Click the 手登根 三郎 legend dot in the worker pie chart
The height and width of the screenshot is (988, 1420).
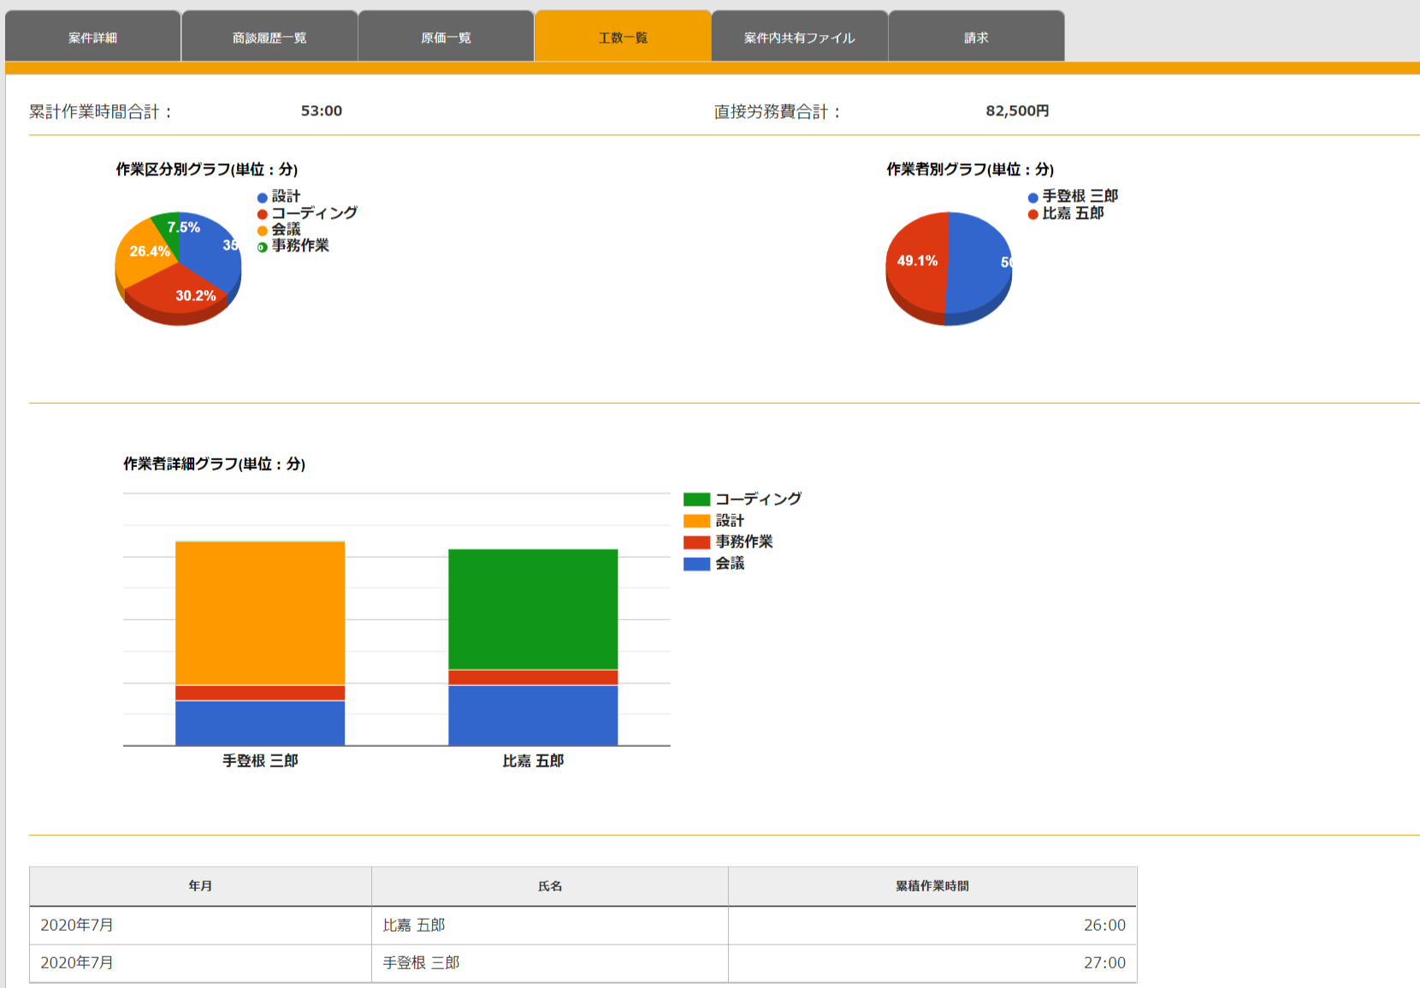pos(1033,198)
